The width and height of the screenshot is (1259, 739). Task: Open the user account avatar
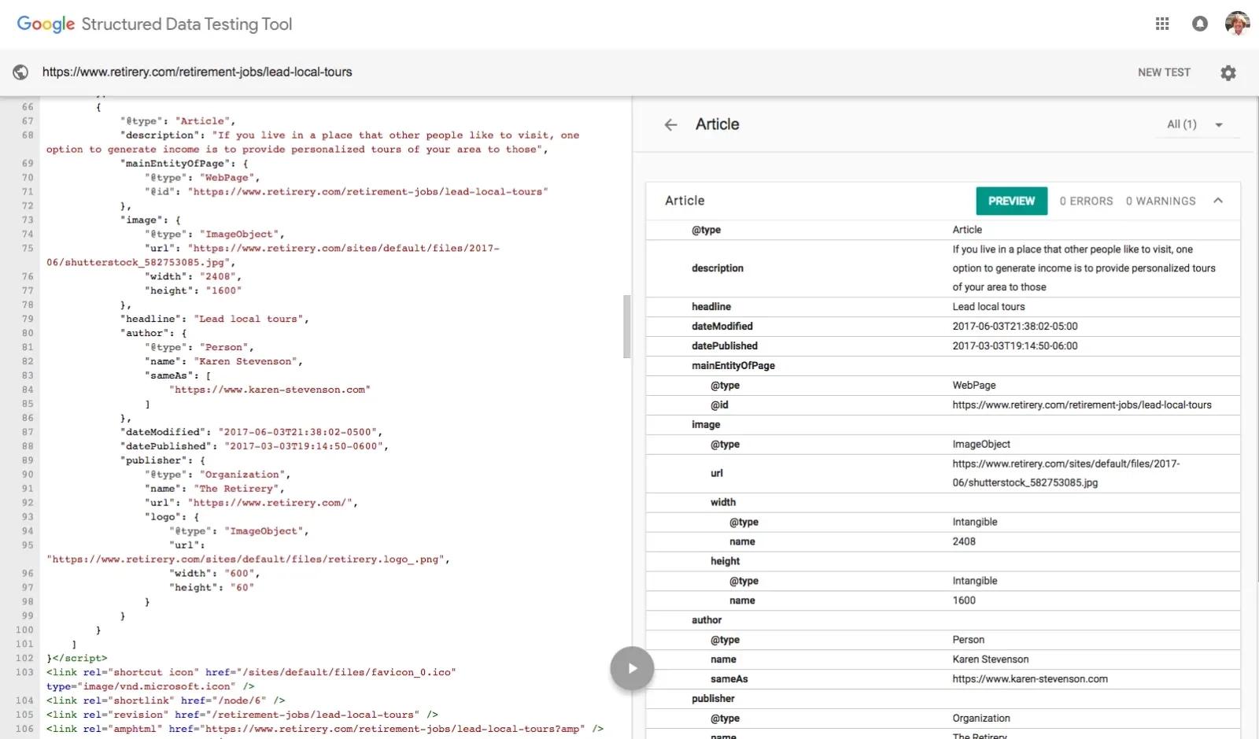click(x=1237, y=24)
